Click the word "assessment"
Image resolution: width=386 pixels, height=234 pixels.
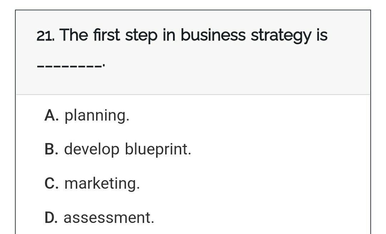click(109, 218)
